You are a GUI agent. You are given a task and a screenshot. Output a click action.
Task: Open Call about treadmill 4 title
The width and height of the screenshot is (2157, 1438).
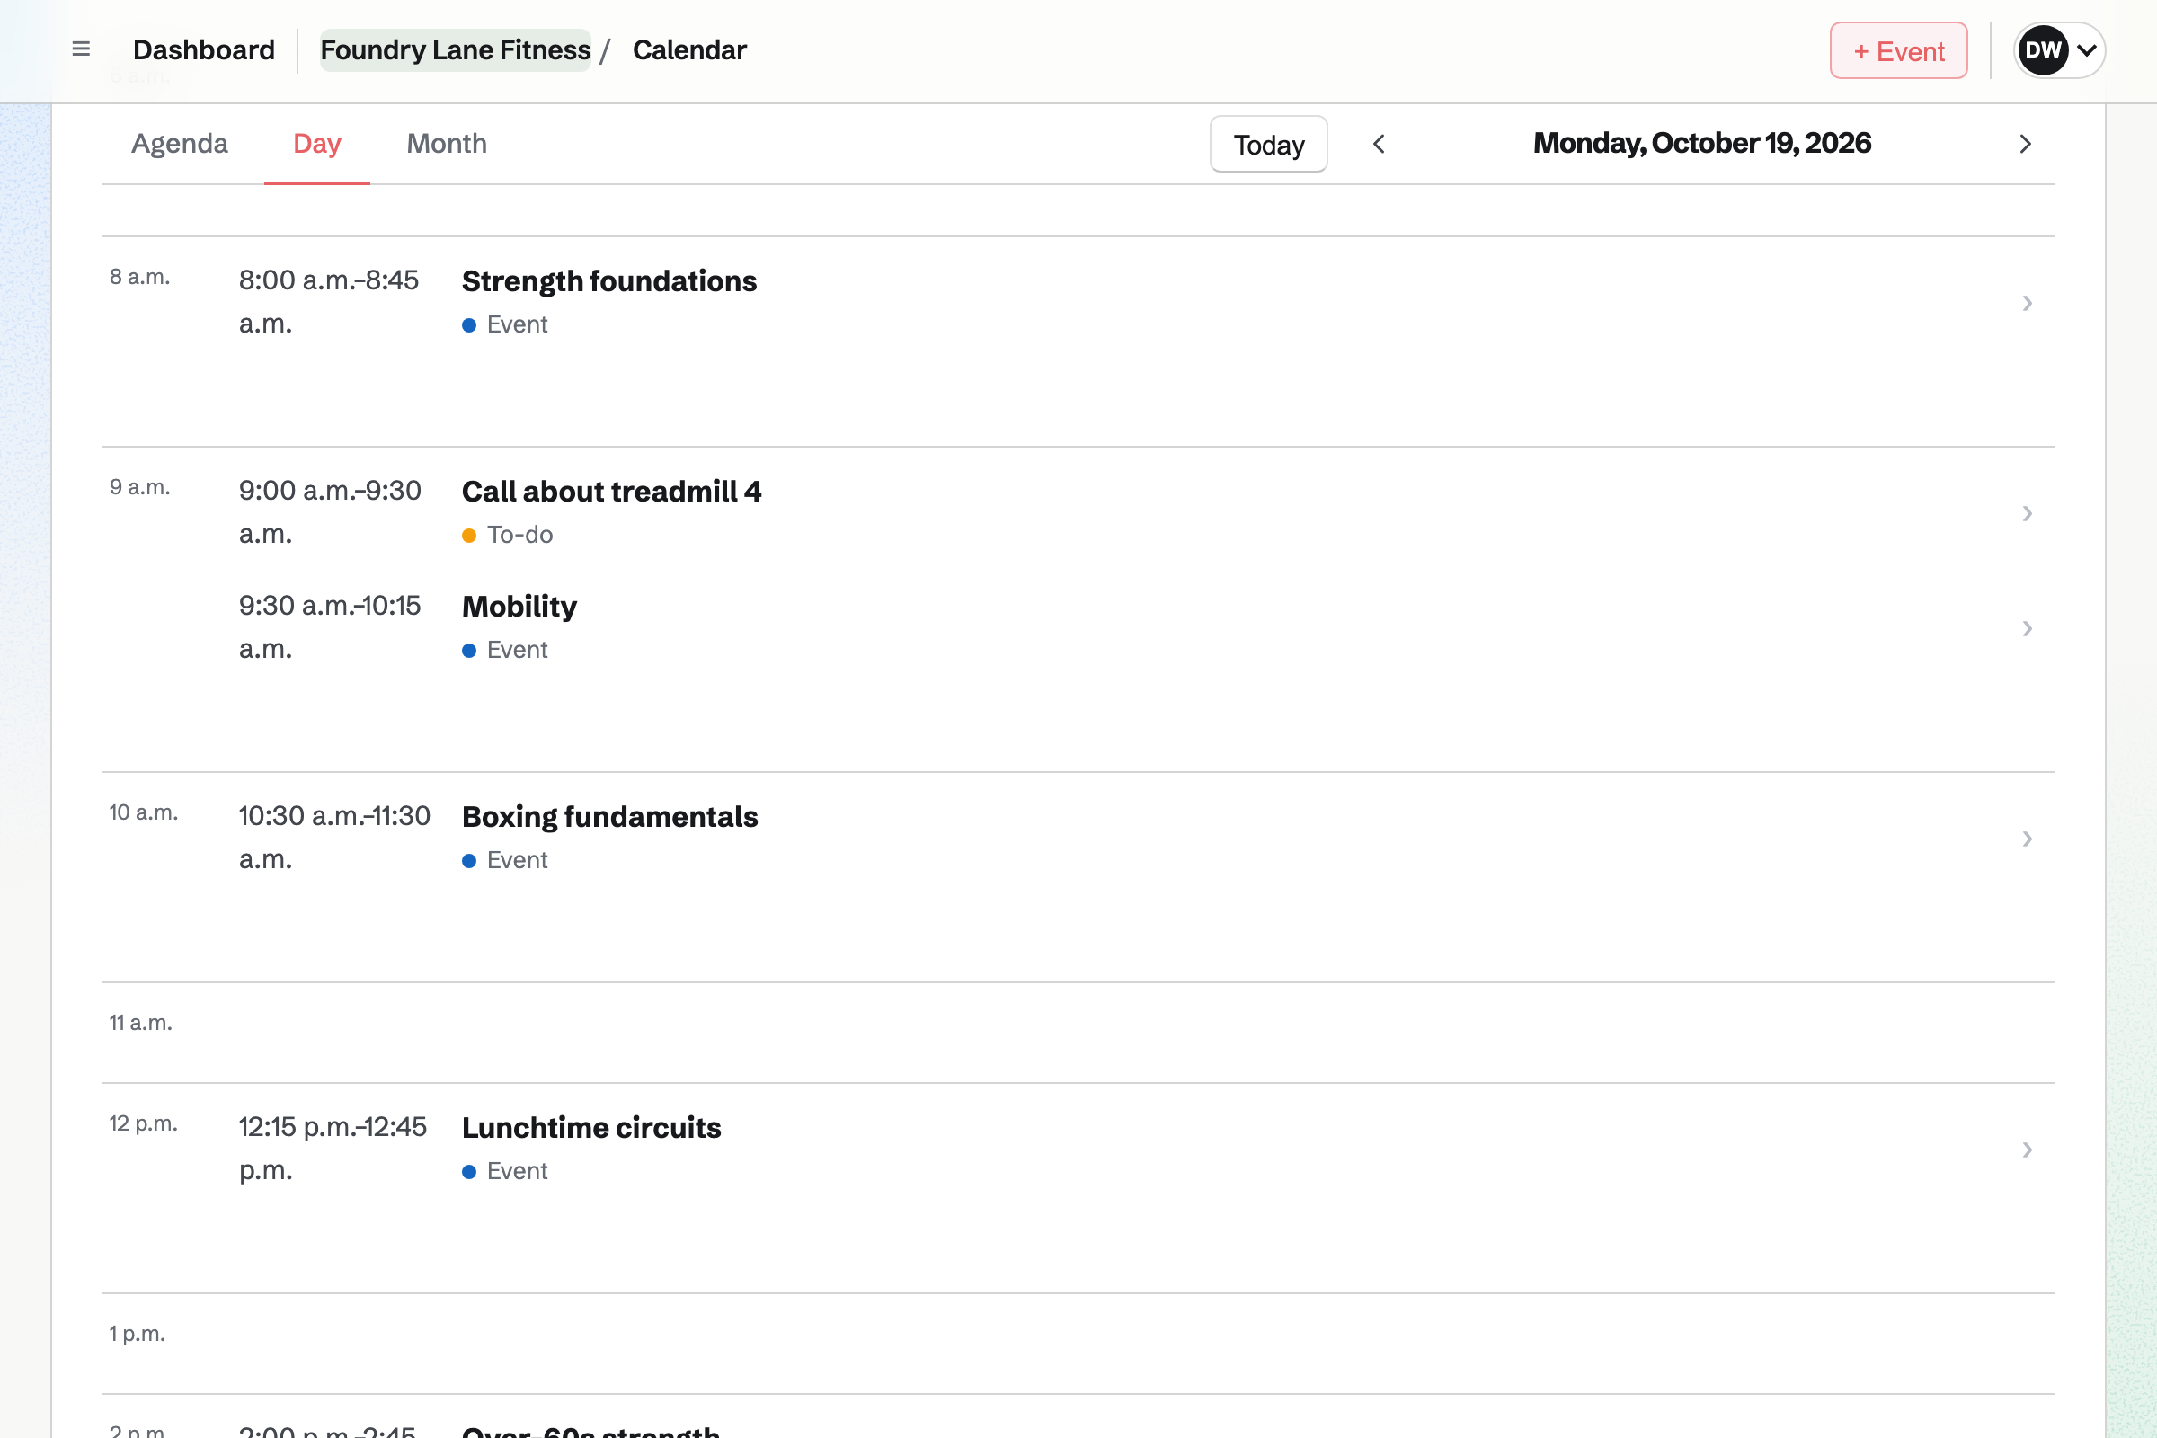612,492
